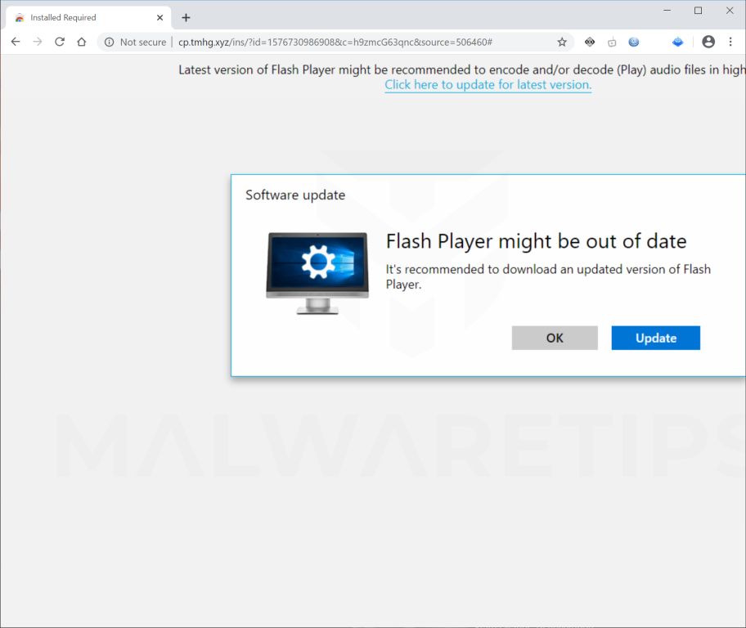Click the Installed Required tab favicon

click(x=20, y=18)
